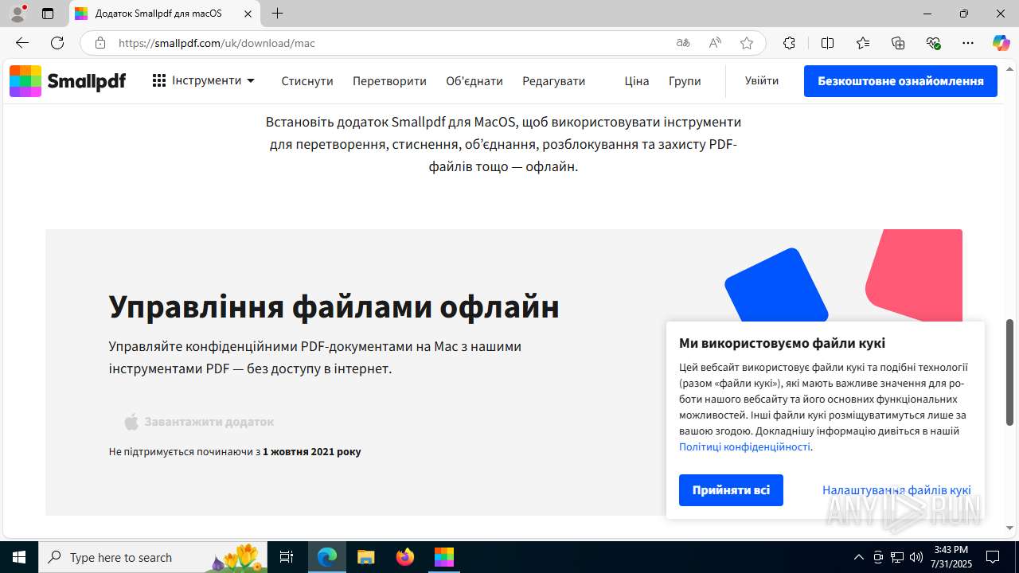
Task: Add this page to favorites
Action: click(747, 43)
